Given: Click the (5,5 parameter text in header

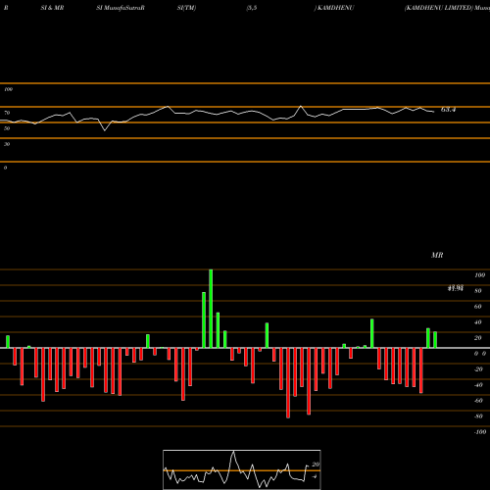Looking at the screenshot, I should pos(252,8).
